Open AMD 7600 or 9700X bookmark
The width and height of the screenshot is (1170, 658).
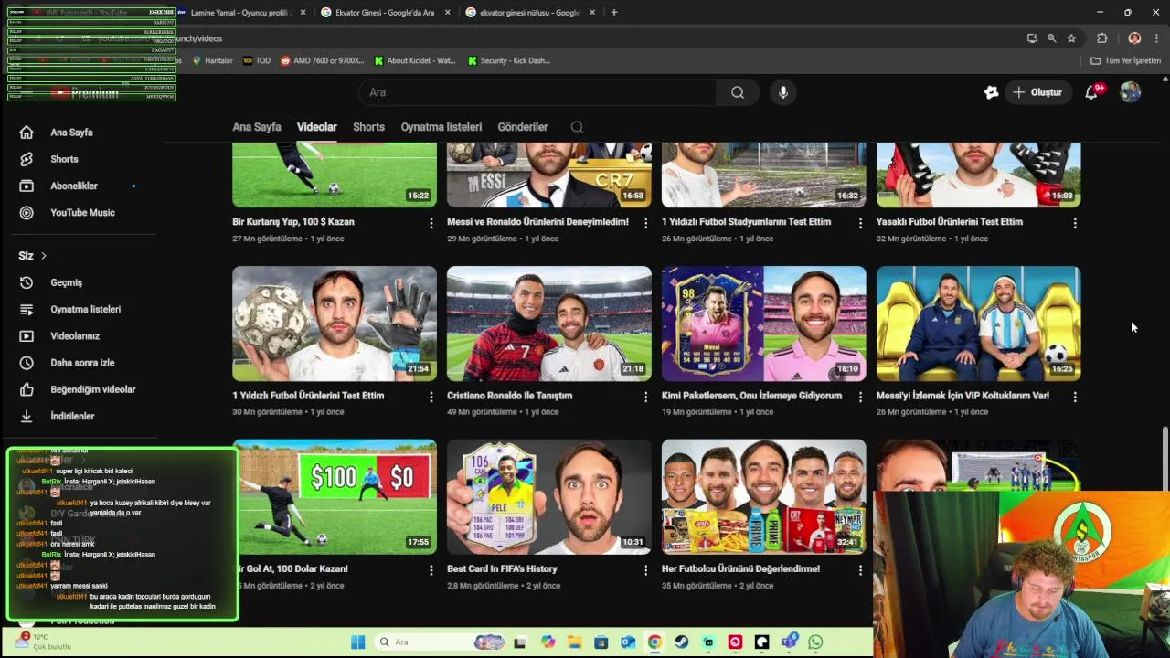click(322, 60)
